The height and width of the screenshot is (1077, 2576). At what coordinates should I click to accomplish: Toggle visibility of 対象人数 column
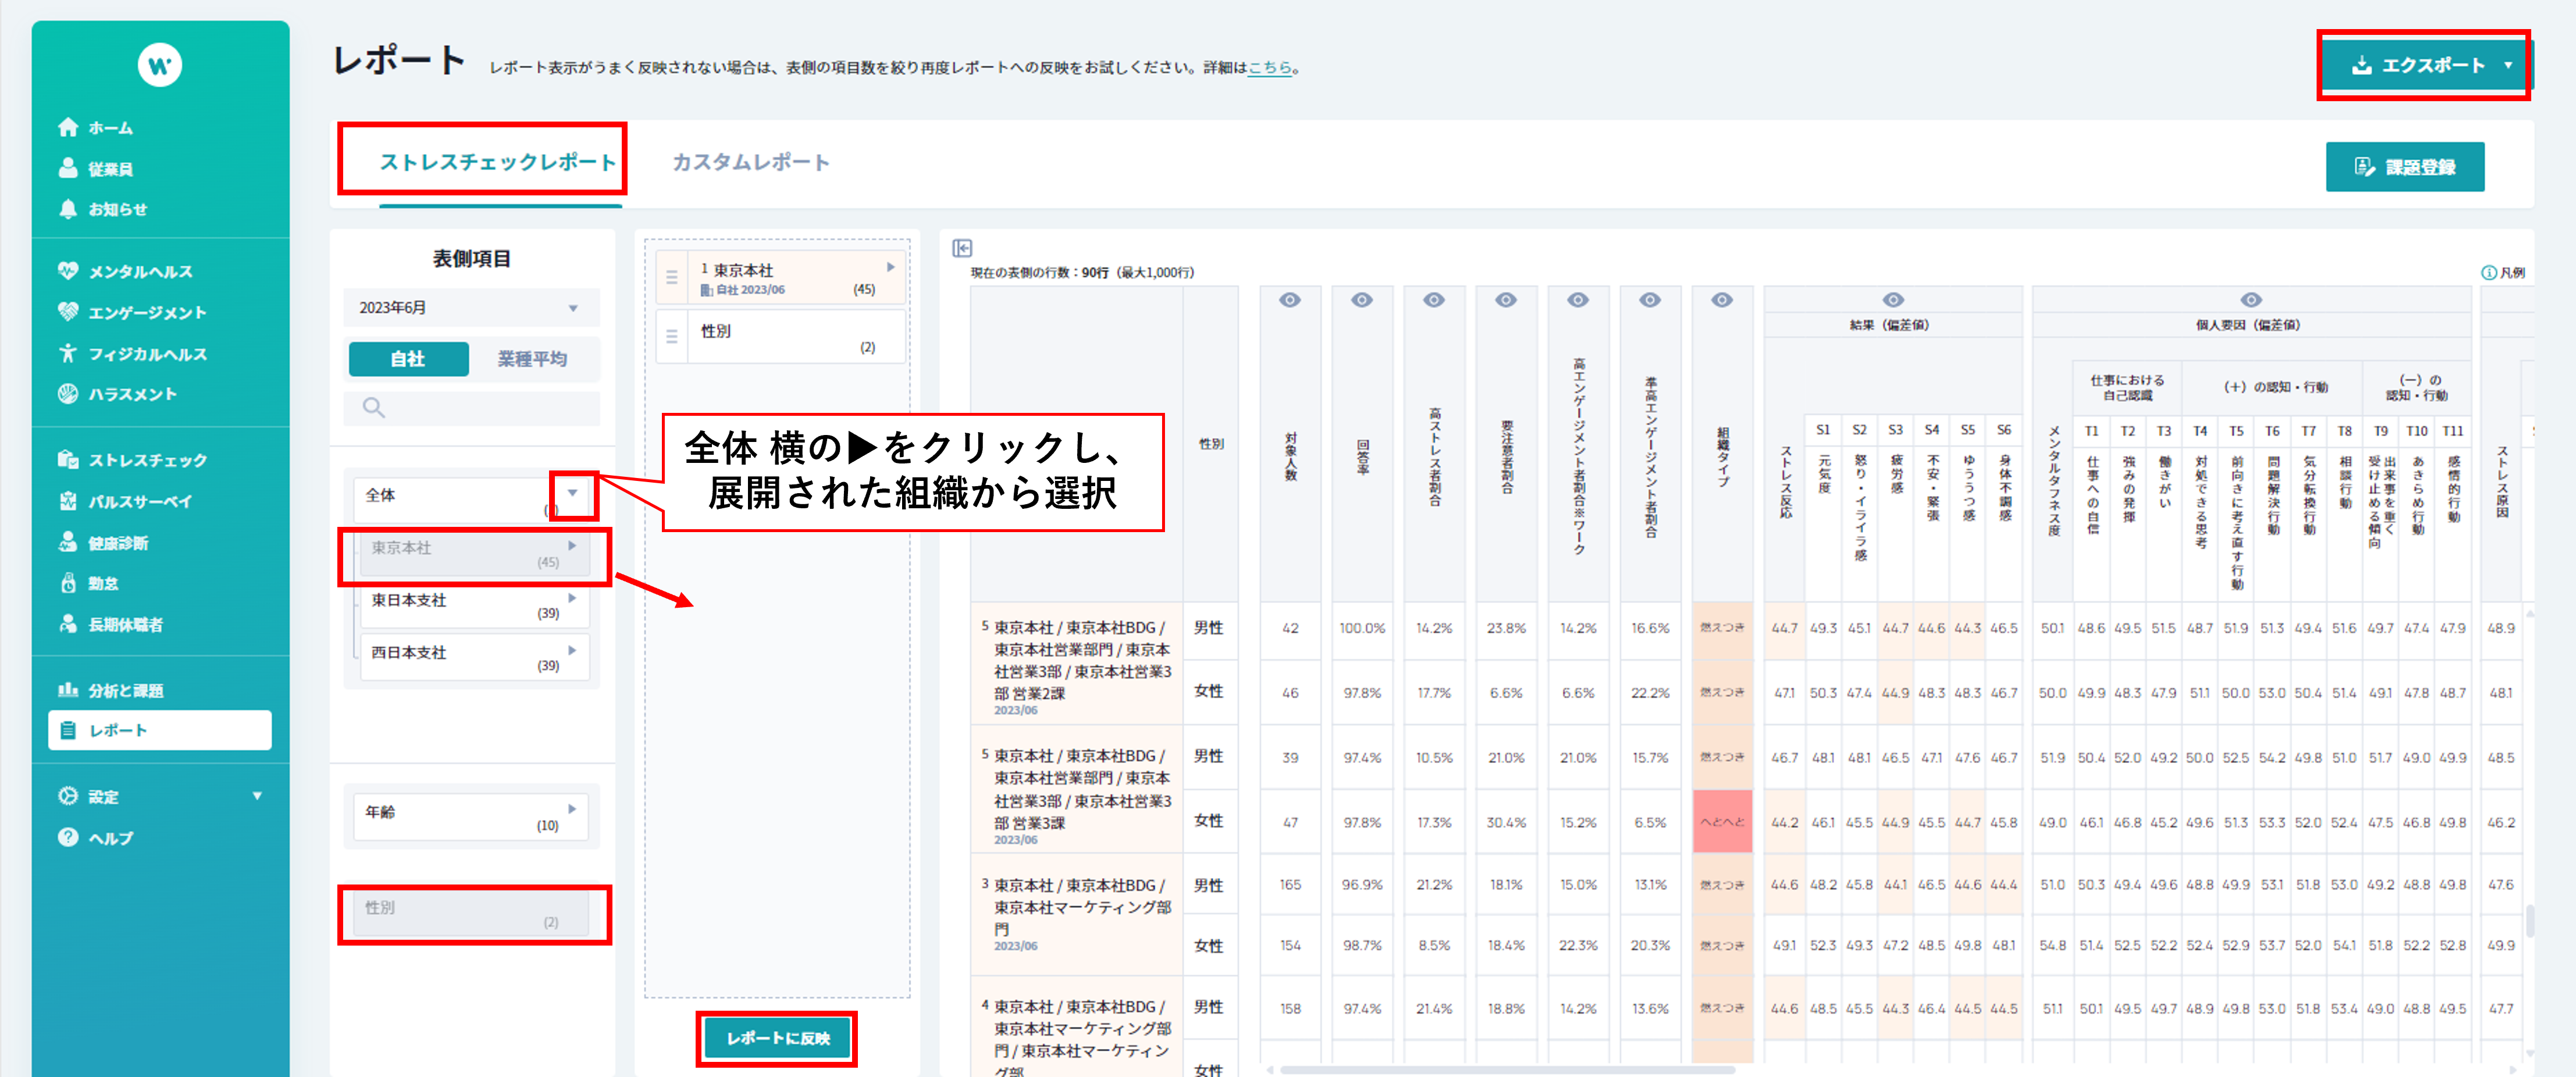pyautogui.click(x=1290, y=300)
